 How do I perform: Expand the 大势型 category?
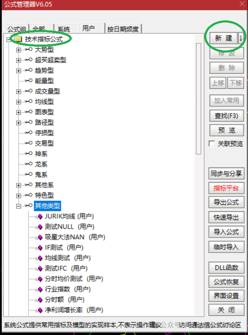pyautogui.click(x=19, y=50)
